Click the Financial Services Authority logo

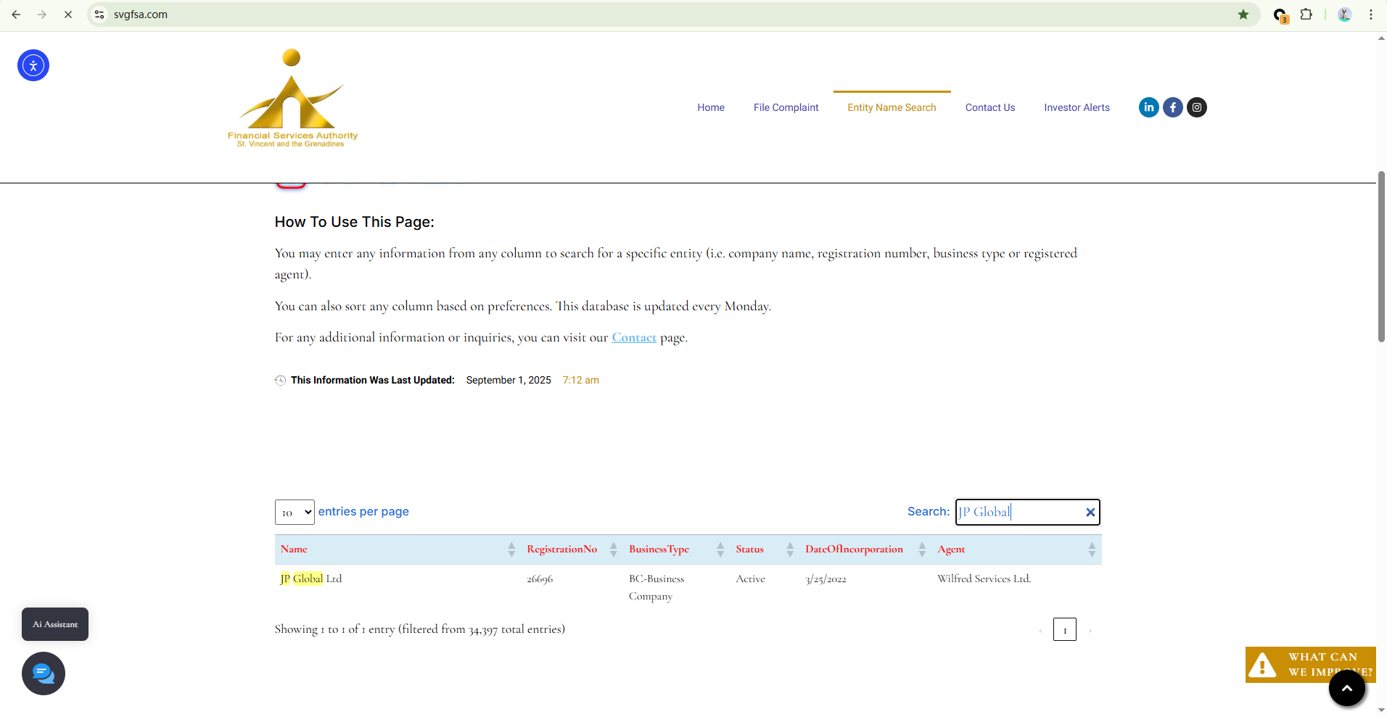click(292, 99)
